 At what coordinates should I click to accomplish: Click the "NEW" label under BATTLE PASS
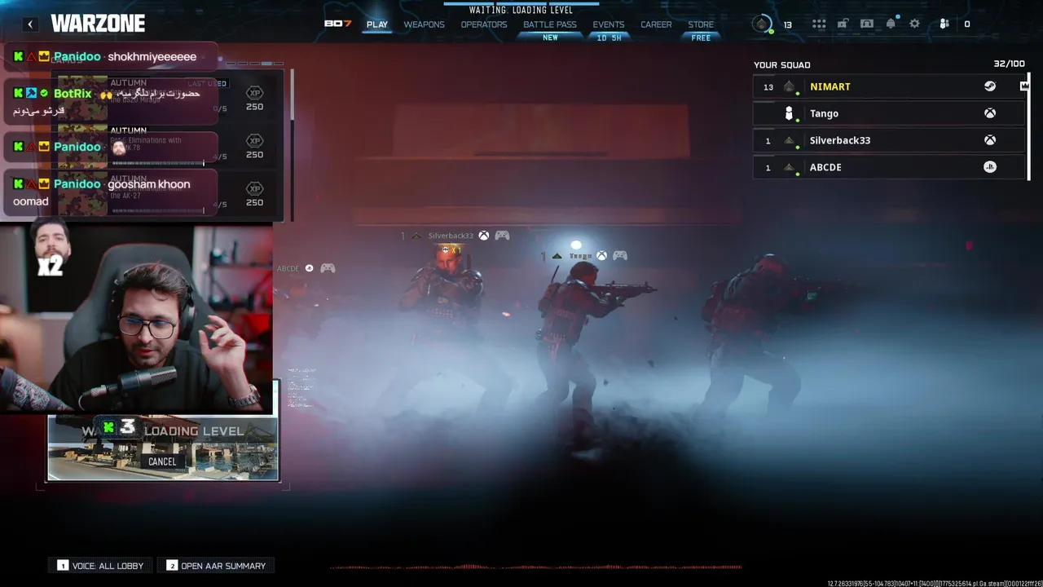tap(550, 38)
